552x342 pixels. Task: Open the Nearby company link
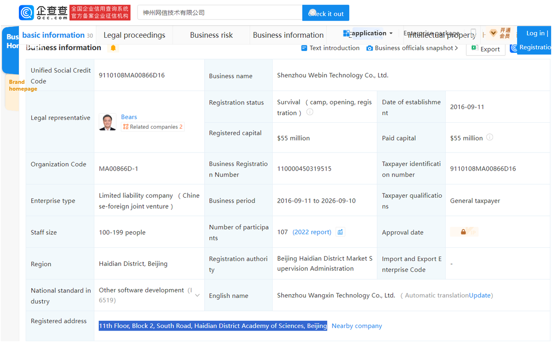(x=356, y=326)
